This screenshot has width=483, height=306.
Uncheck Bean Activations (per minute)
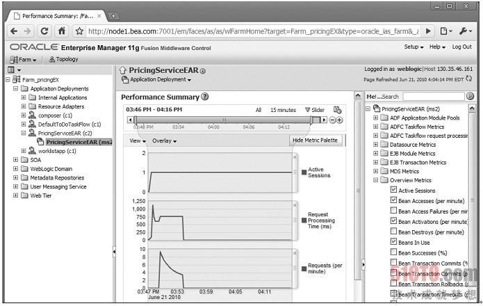[x=393, y=220]
